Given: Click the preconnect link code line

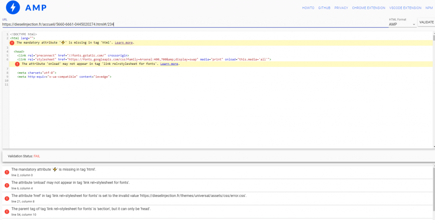Looking at the screenshot, I should point(73,56).
